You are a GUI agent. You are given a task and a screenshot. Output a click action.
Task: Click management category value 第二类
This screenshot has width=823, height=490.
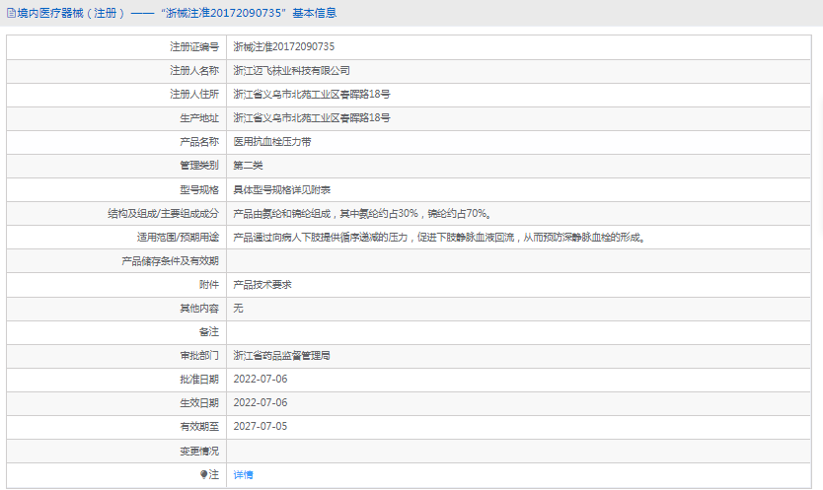click(248, 166)
